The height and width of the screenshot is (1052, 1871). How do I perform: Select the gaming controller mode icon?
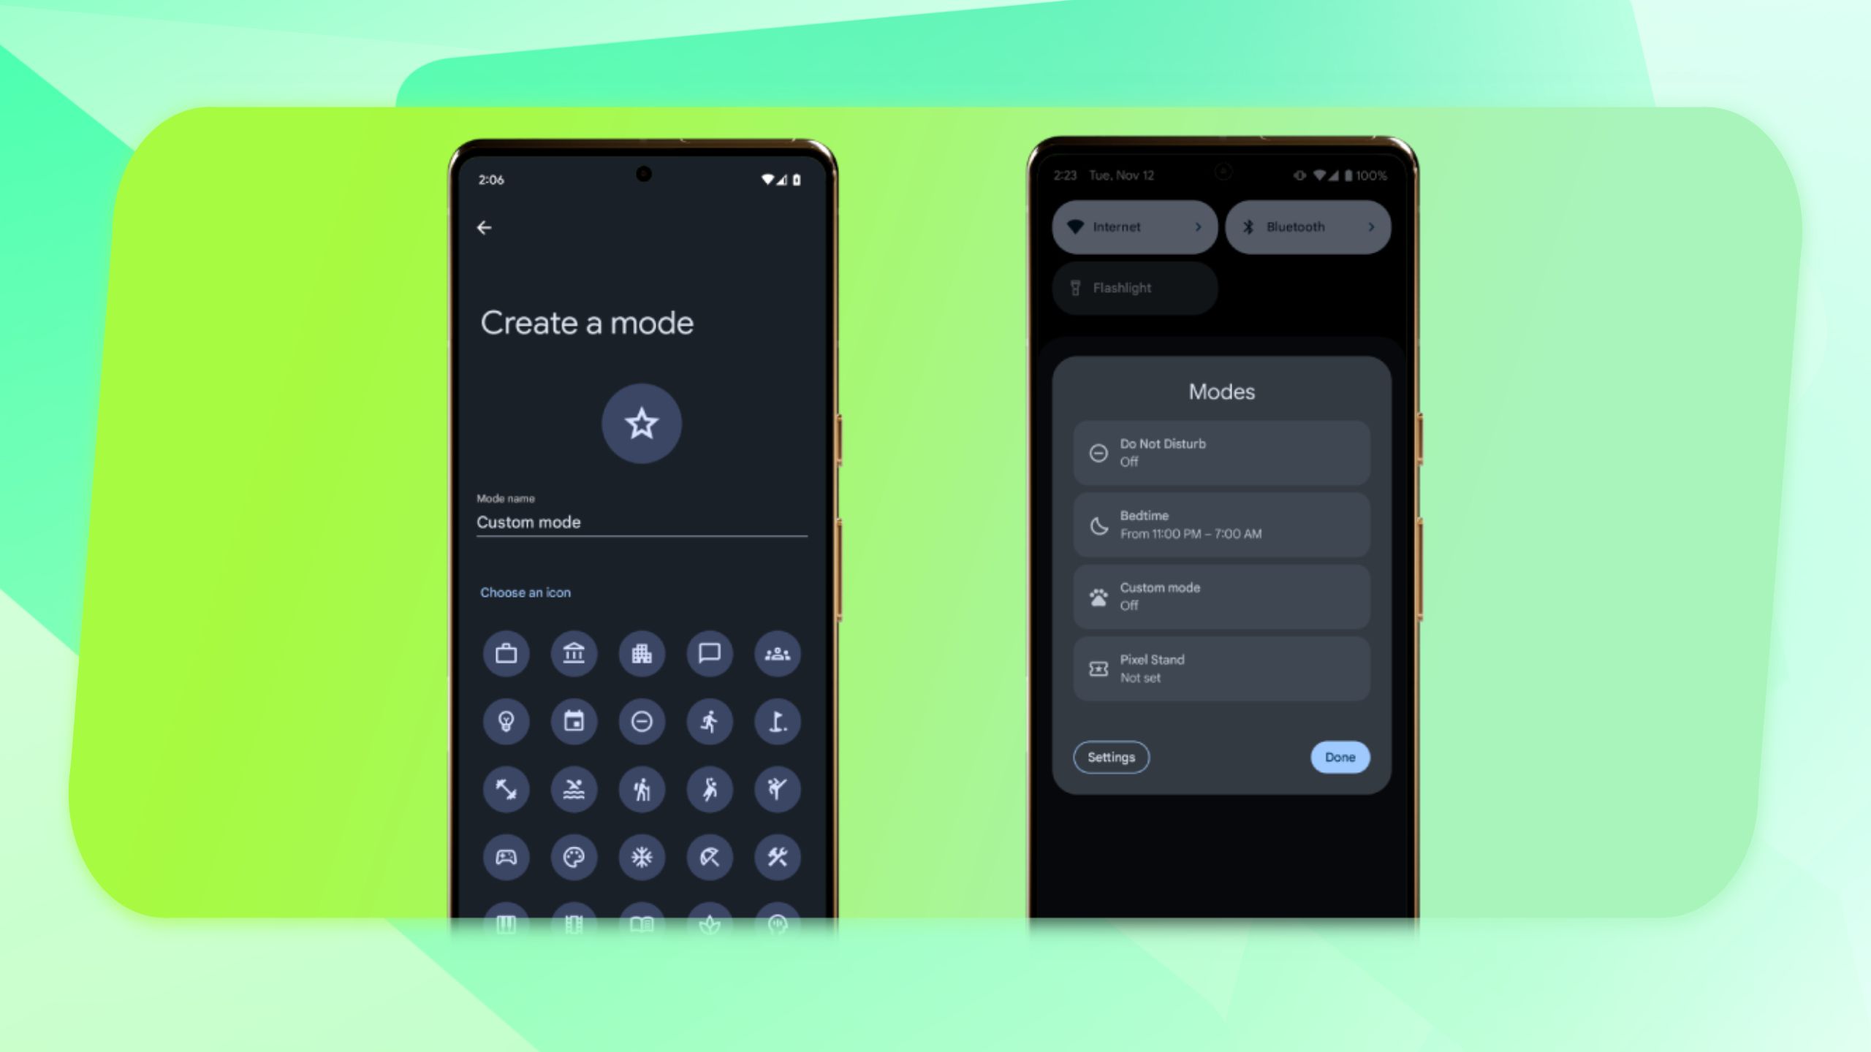coord(505,855)
